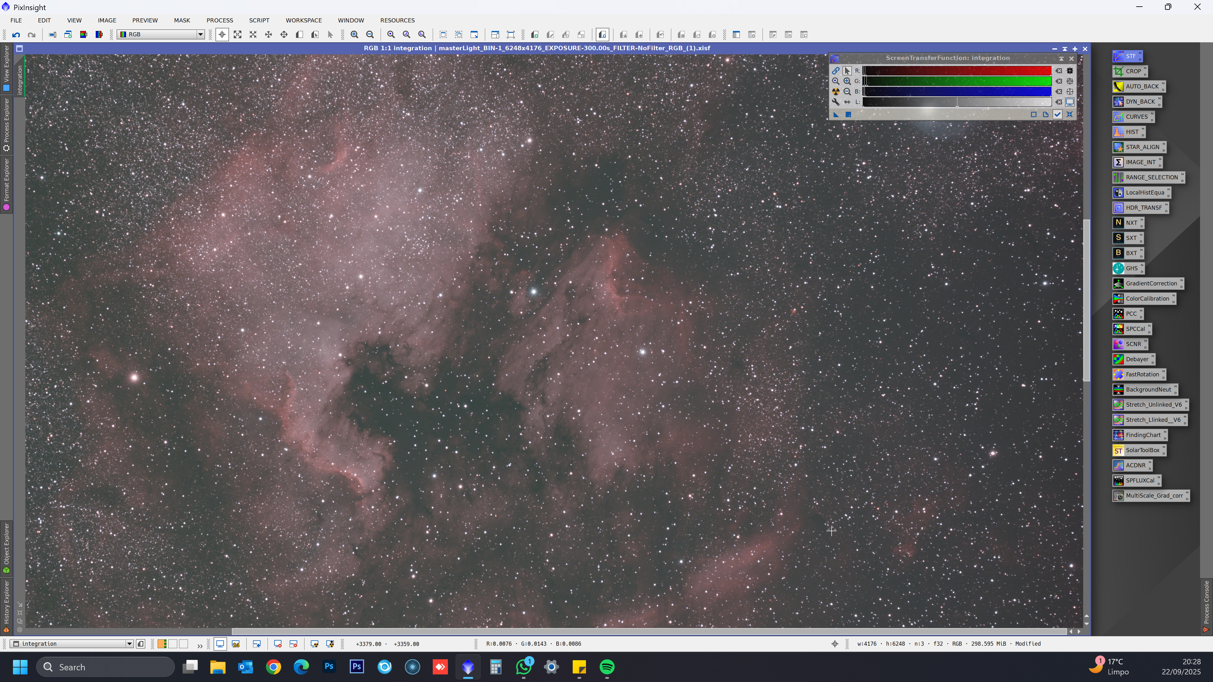Click the zoom in magnifier toolbar icon
1213x682 pixels.
click(354, 35)
